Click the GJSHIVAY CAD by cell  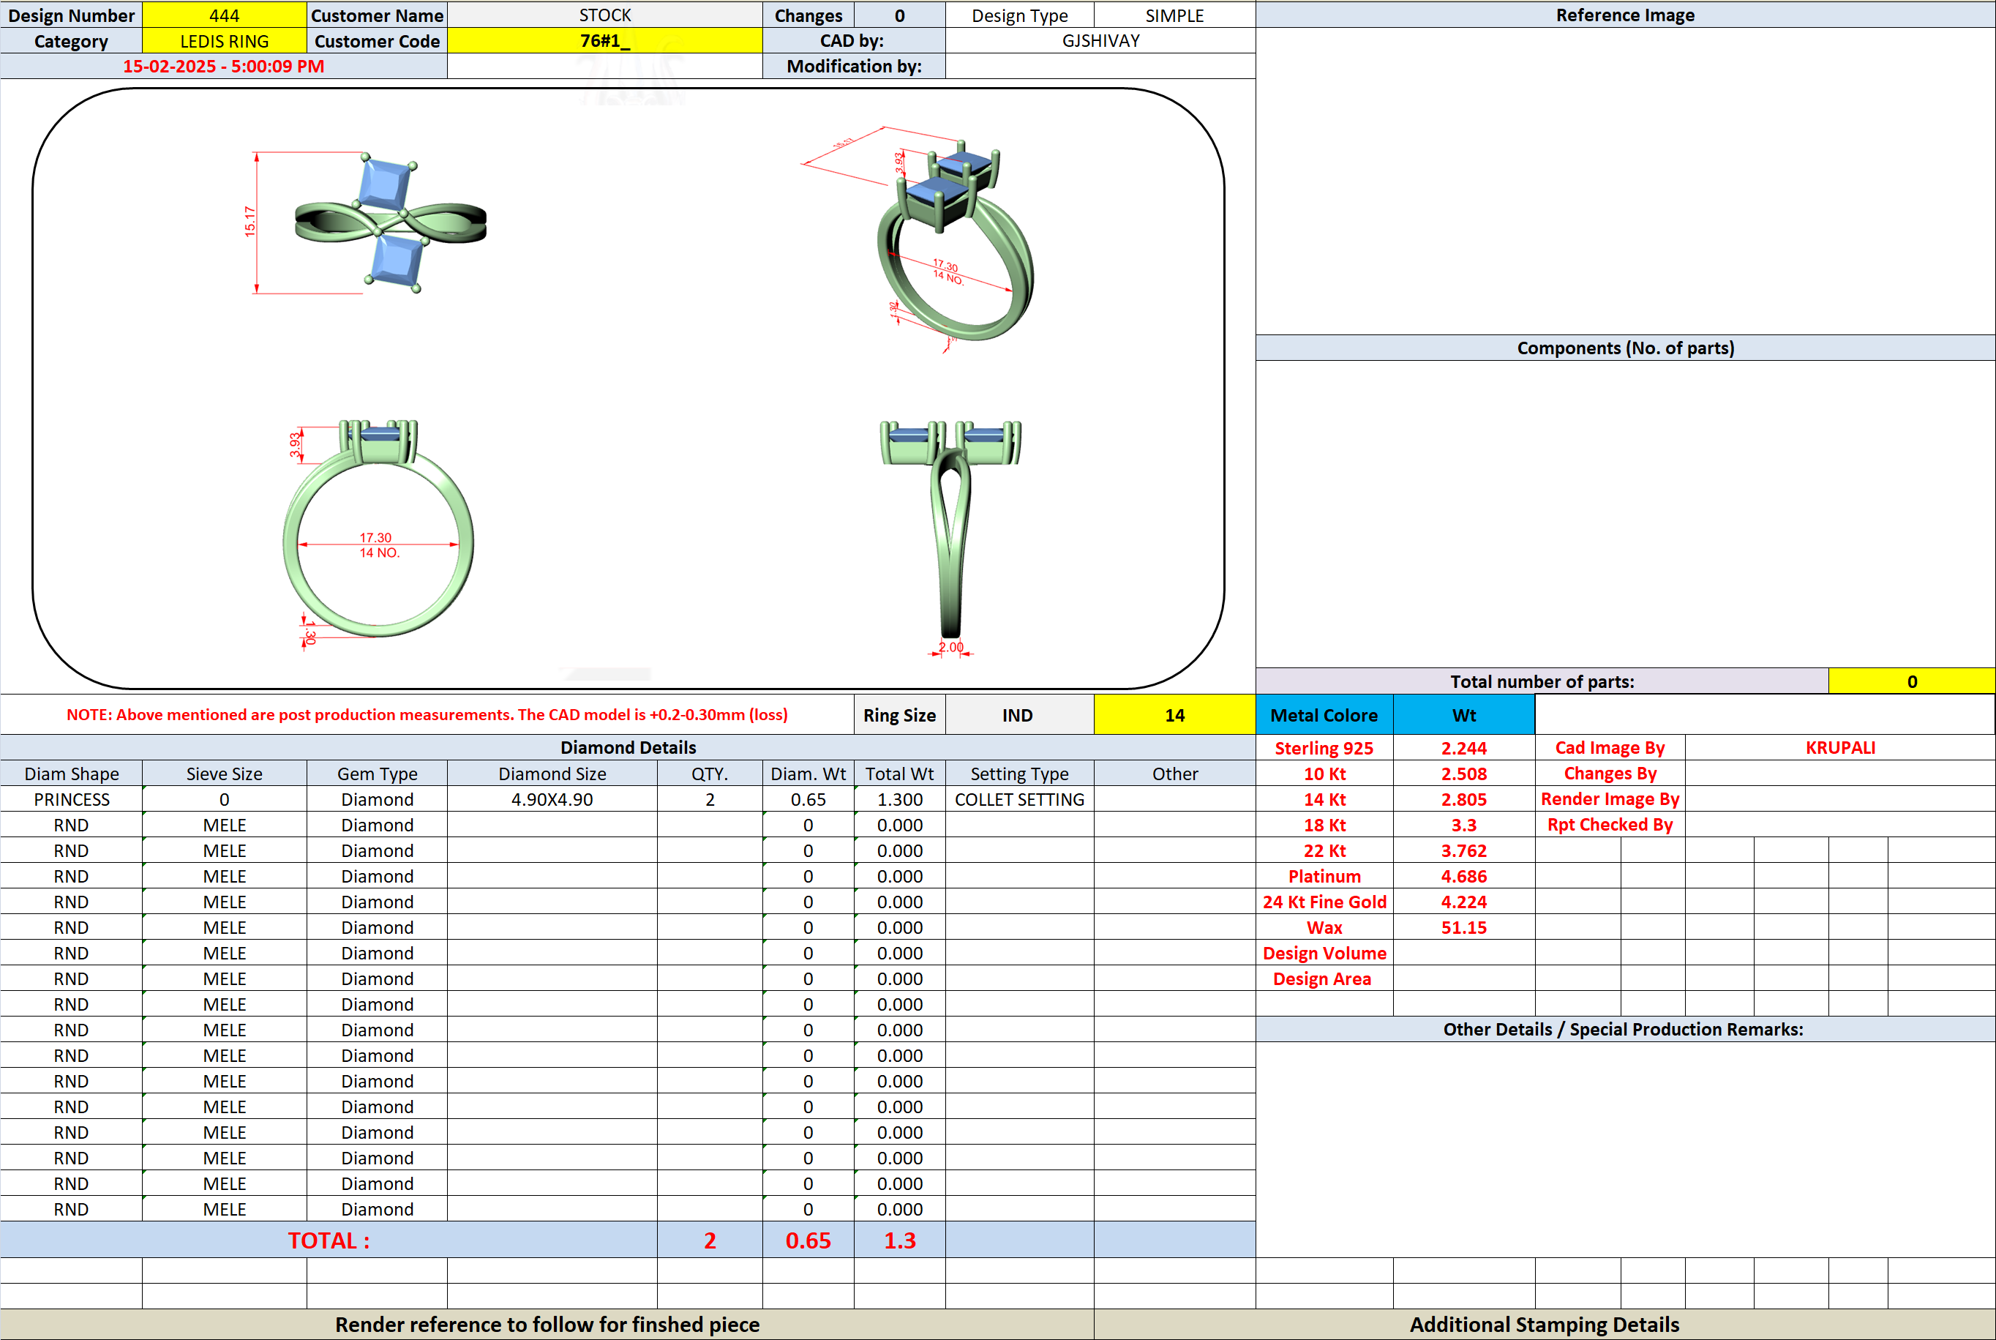click(x=1100, y=41)
